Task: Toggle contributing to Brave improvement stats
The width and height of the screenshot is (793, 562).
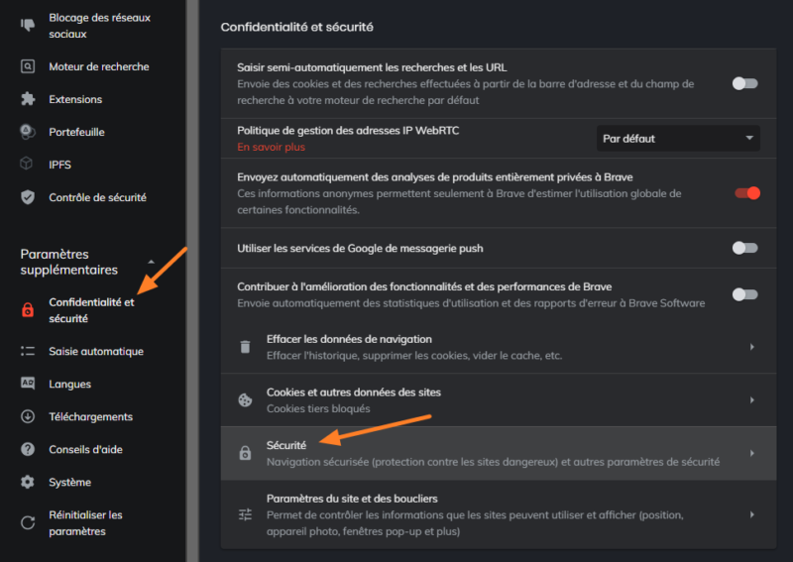Action: point(745,294)
